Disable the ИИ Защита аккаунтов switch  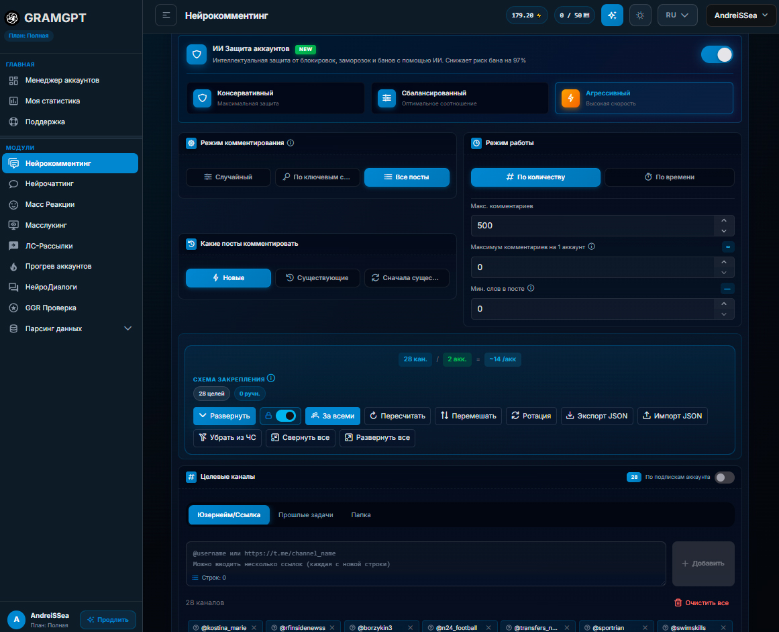pos(717,54)
